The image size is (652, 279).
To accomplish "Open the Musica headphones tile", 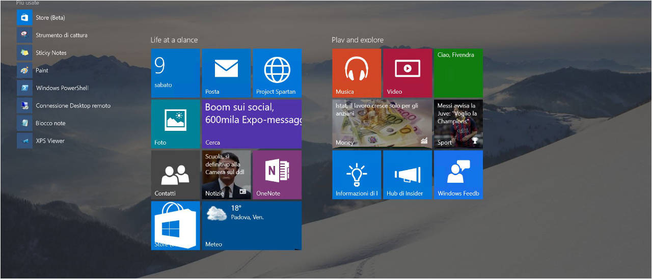I will click(357, 73).
